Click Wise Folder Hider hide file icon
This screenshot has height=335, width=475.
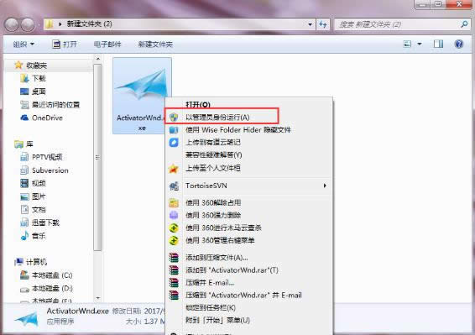tap(174, 130)
